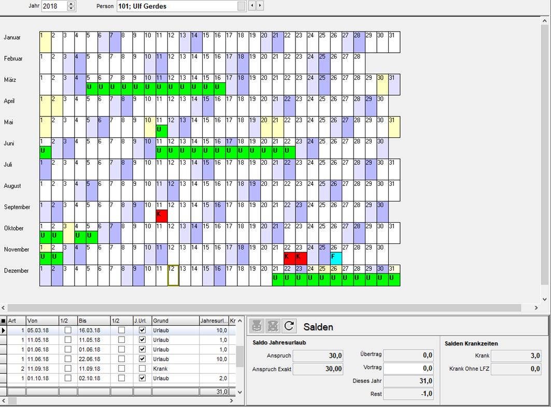Sort by the Grund column header
The width and height of the screenshot is (551, 407).
coord(175,321)
